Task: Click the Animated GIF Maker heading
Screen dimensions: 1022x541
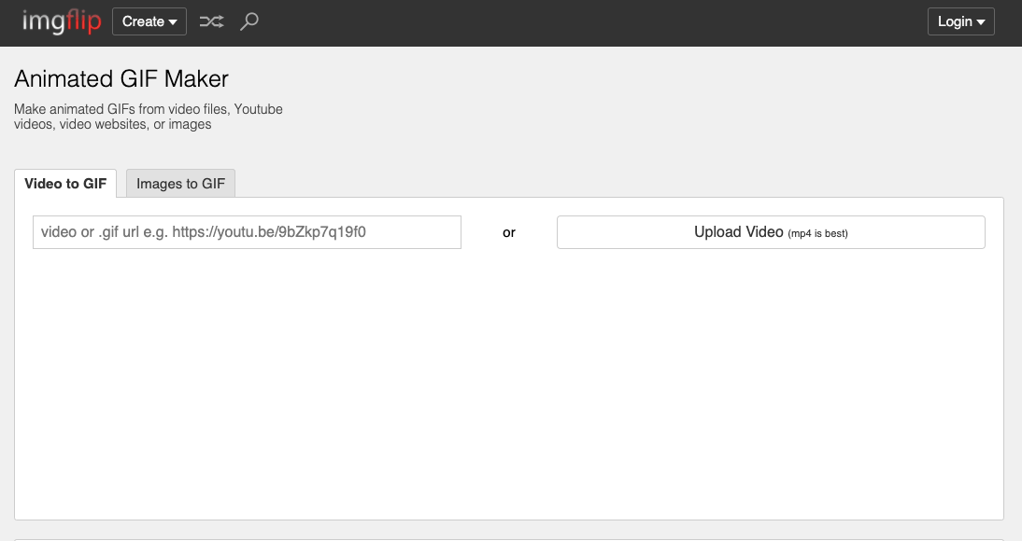Action: tap(121, 79)
